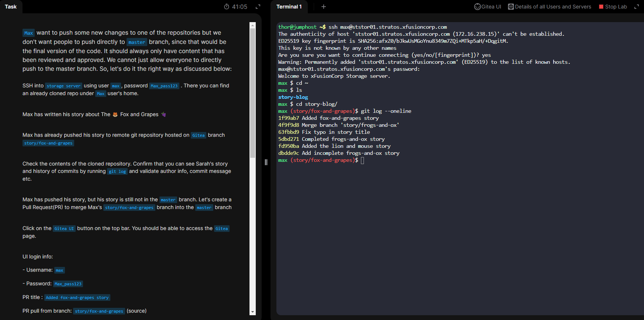Click the 'storage server' code tag
Screen dimensions: 644x320
[63, 86]
